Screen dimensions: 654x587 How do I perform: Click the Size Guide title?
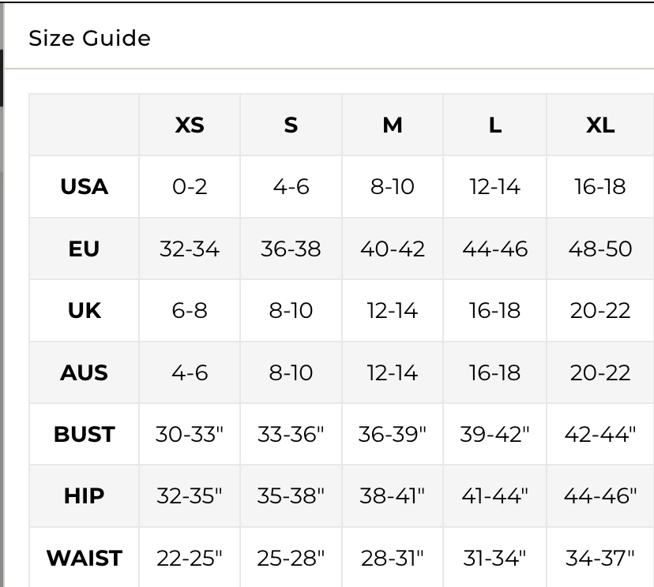click(89, 38)
